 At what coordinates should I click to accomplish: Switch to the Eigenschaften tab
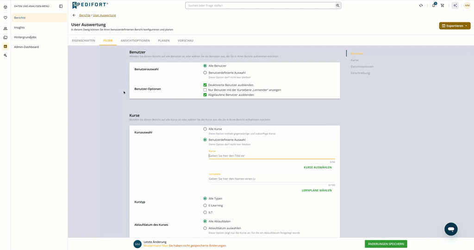[x=83, y=40]
